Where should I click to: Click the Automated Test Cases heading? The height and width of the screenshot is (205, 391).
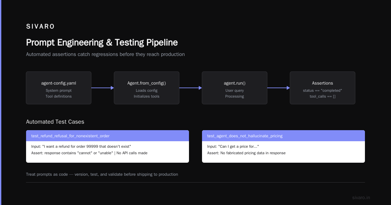point(55,122)
